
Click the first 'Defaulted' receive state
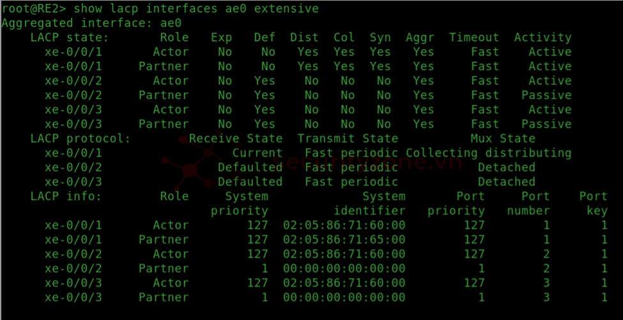coord(250,167)
